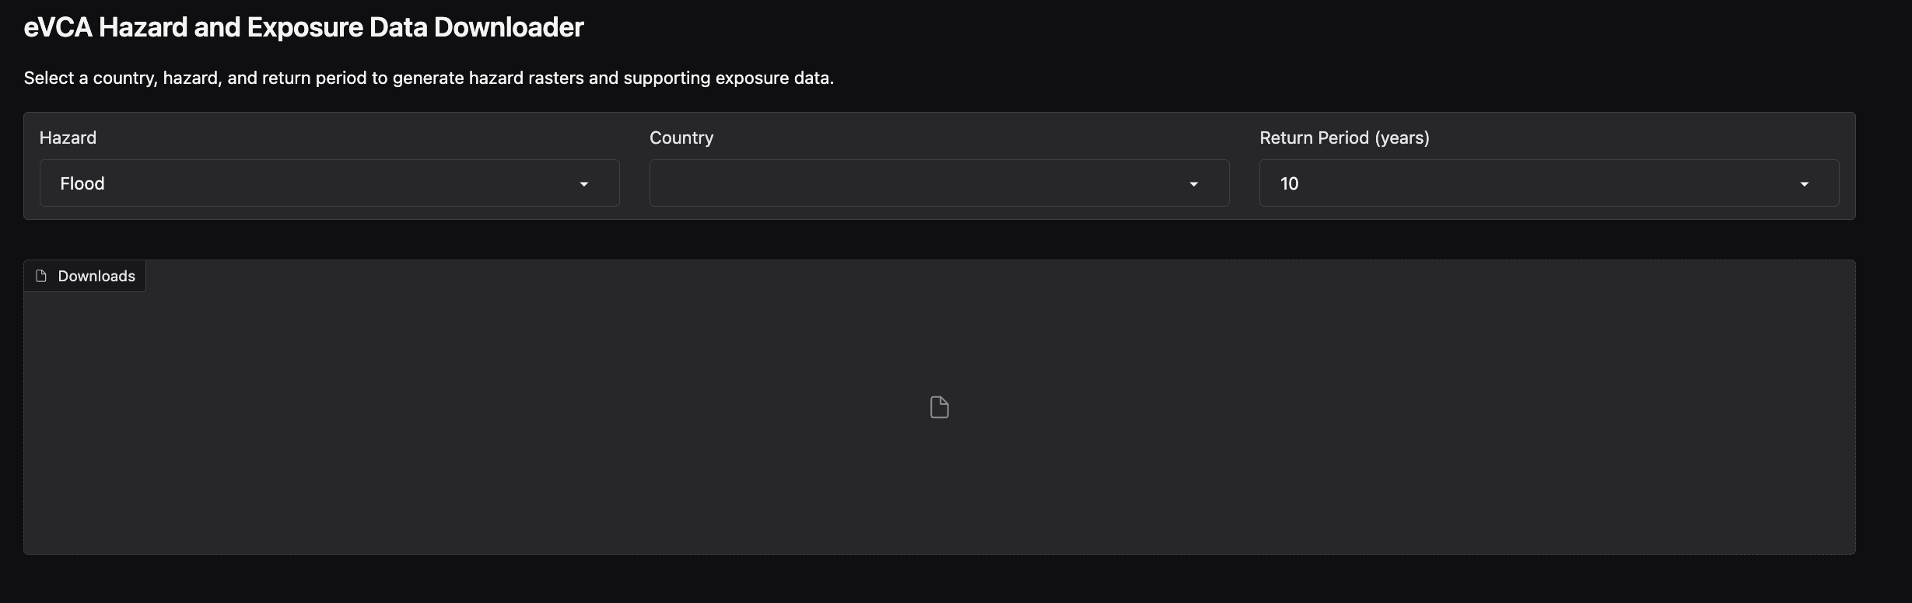Click the Country field label

(681, 138)
